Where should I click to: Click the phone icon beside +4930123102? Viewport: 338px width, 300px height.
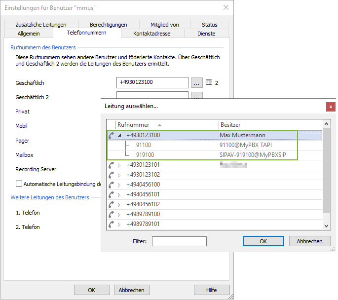pos(112,175)
